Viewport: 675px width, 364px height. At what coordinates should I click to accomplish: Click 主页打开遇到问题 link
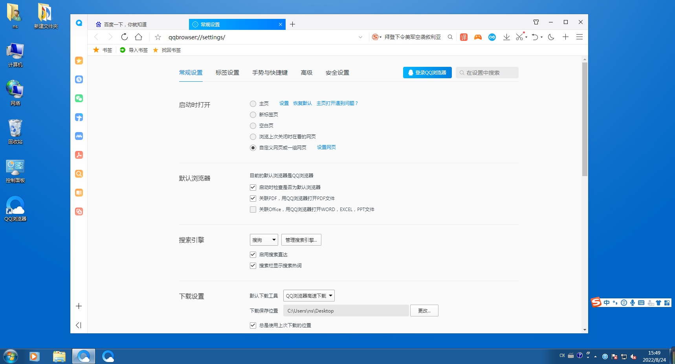pyautogui.click(x=337, y=103)
